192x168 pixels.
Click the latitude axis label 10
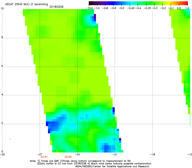(2, 9)
